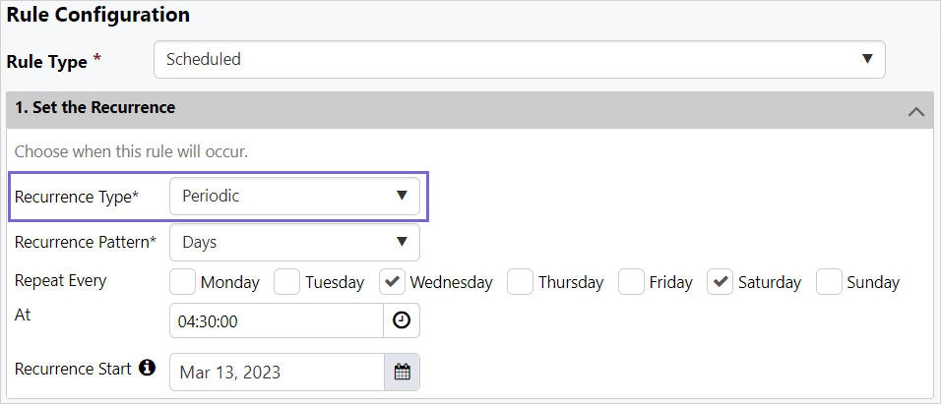
Task: Expand the Recurrence Type dropdown
Action: [294, 196]
